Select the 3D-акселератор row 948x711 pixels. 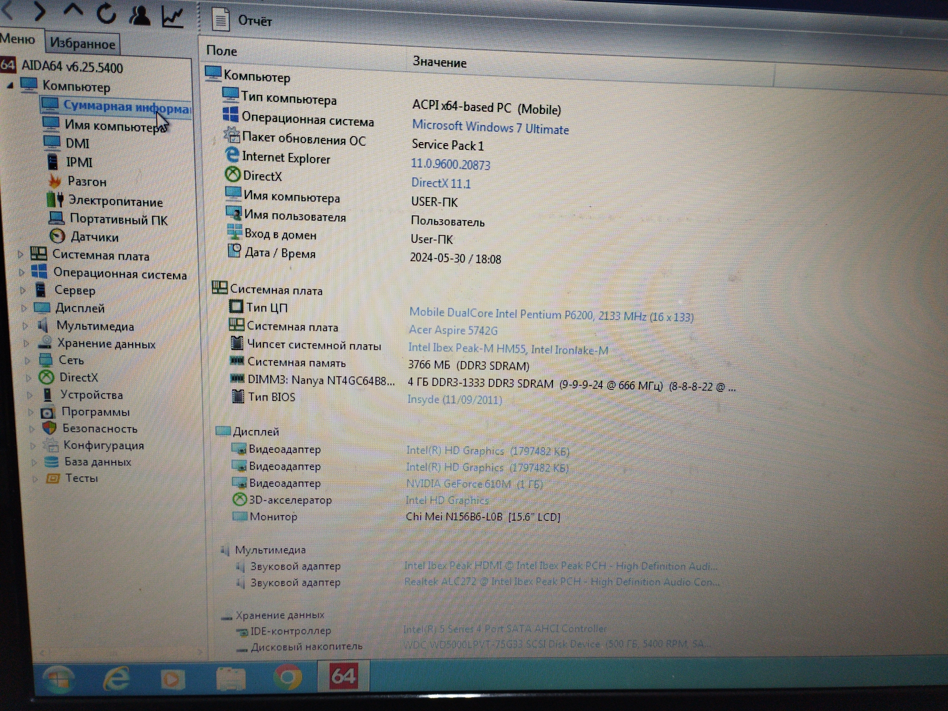(x=360, y=500)
